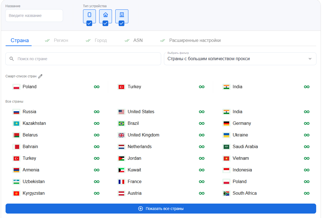The image size is (327, 218).
Task: Click the United Kingdom flag icon
Action: 121,135
